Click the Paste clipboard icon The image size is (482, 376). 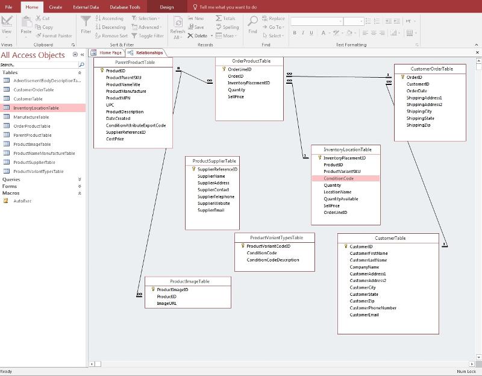click(26, 22)
